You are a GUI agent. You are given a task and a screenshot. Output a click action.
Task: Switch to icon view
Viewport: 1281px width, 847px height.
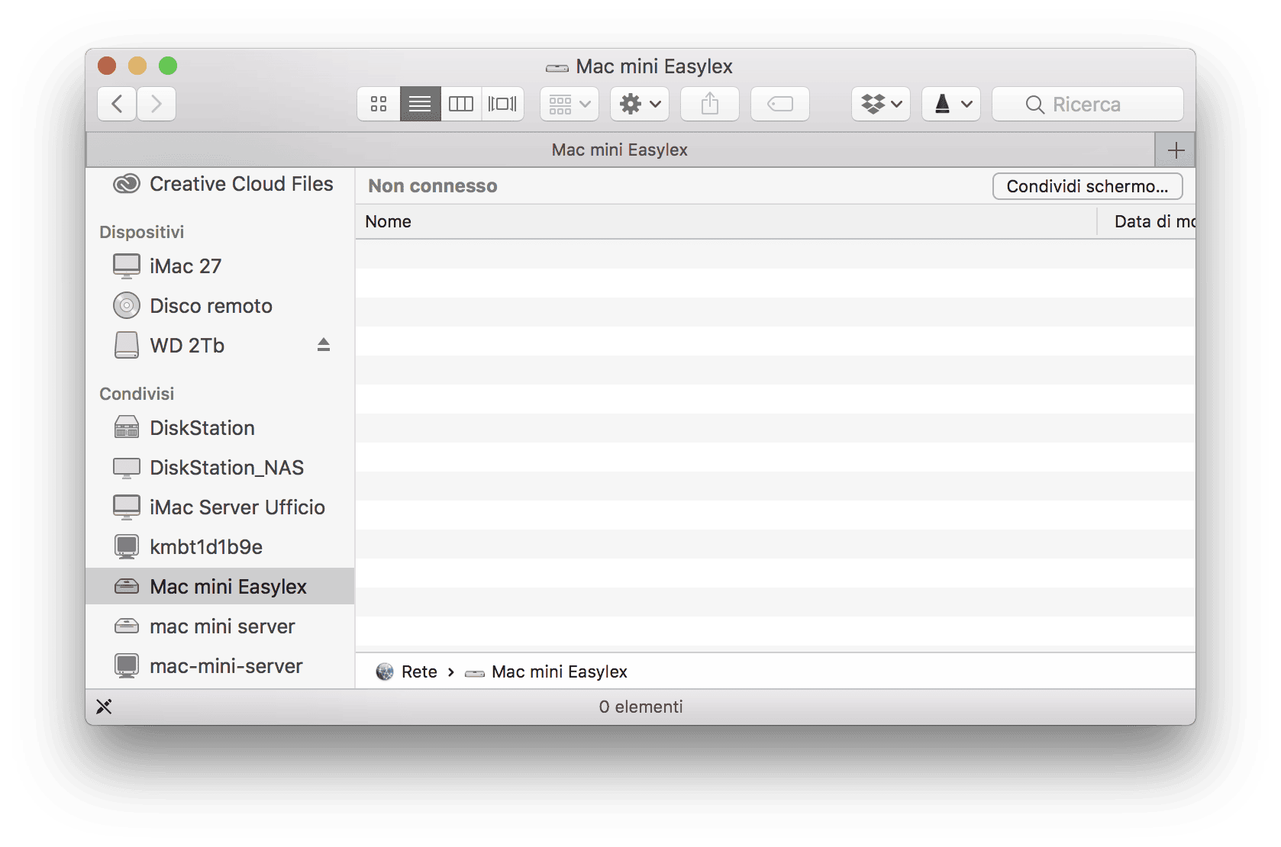tap(379, 104)
